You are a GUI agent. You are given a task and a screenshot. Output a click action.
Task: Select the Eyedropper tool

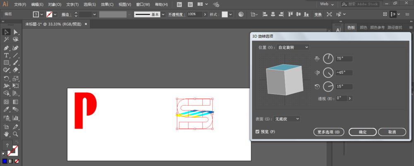(6, 109)
